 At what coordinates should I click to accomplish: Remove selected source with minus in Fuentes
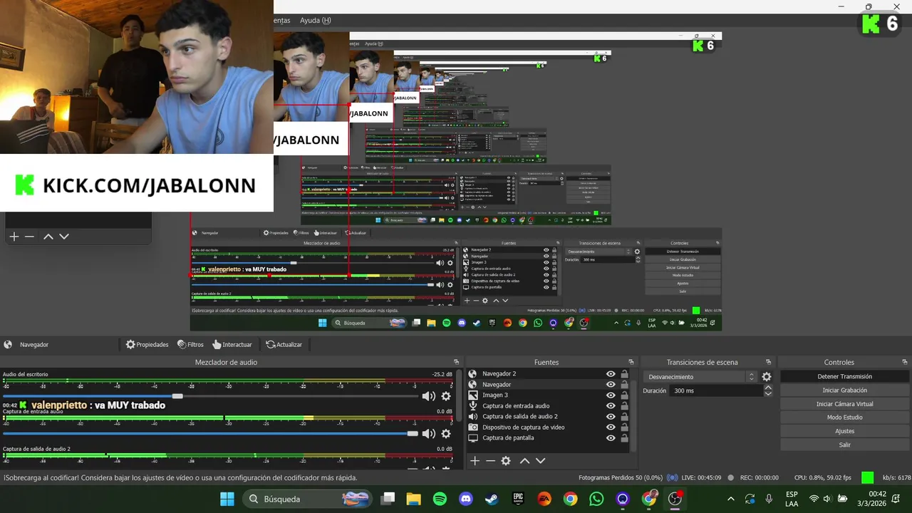[x=490, y=461]
